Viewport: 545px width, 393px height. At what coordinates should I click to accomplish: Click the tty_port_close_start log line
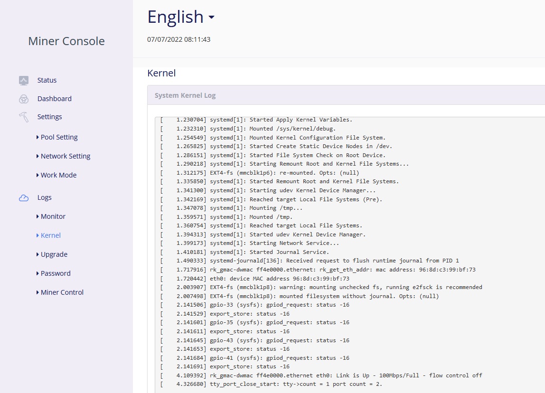(x=272, y=384)
